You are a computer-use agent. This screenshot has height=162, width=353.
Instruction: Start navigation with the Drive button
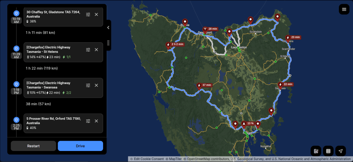[x=80, y=146]
